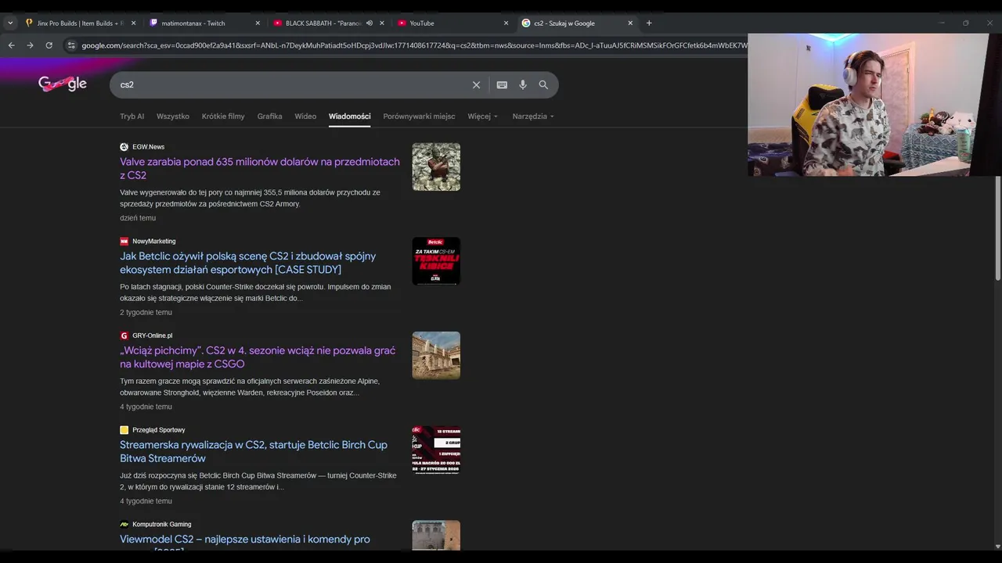This screenshot has width=1002, height=563.
Task: Open the Betclic case study thumbnail
Action: [x=436, y=261]
